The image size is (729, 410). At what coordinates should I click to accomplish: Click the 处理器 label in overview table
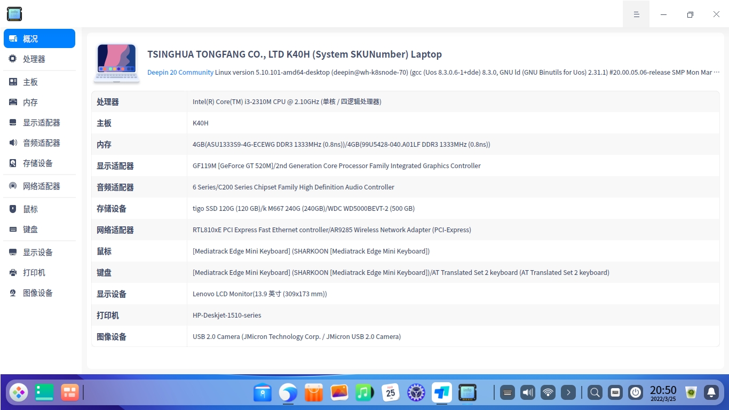click(x=108, y=101)
